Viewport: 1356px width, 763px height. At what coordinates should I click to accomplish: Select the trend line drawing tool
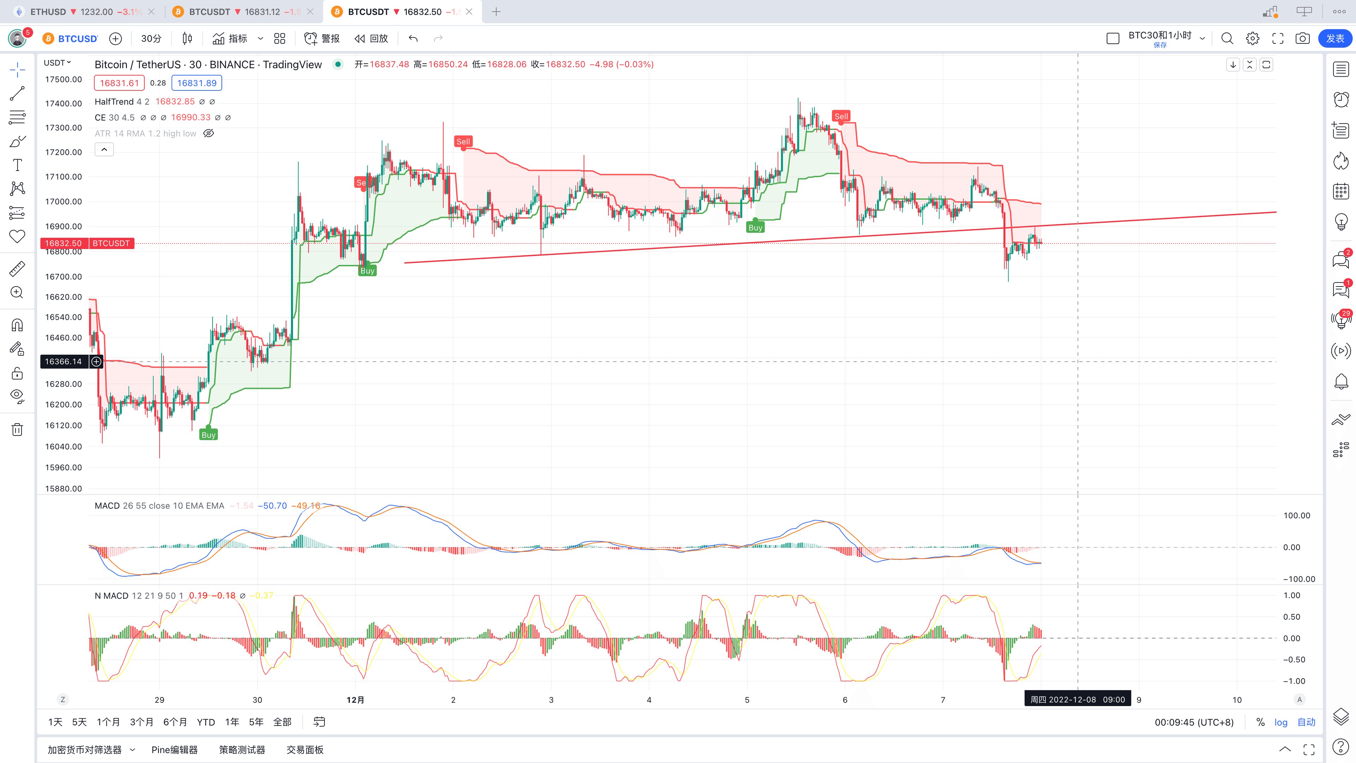(17, 93)
